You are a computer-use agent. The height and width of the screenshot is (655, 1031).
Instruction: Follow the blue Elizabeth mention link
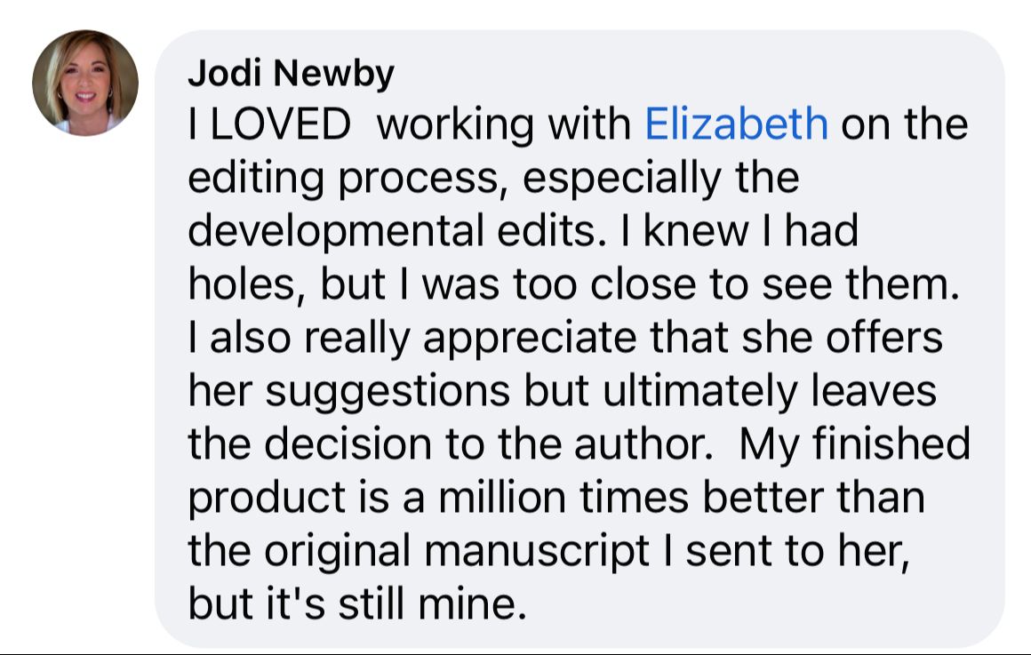click(x=736, y=124)
